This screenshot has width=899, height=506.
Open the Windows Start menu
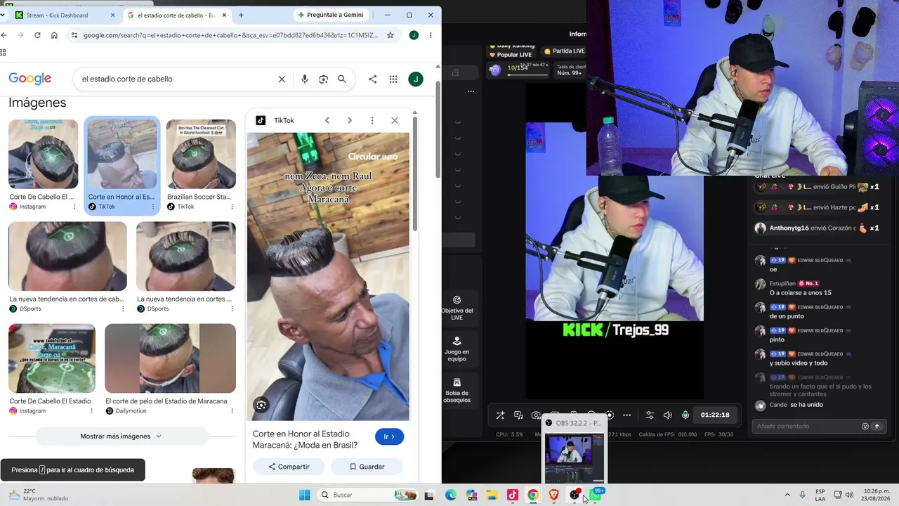coord(304,495)
